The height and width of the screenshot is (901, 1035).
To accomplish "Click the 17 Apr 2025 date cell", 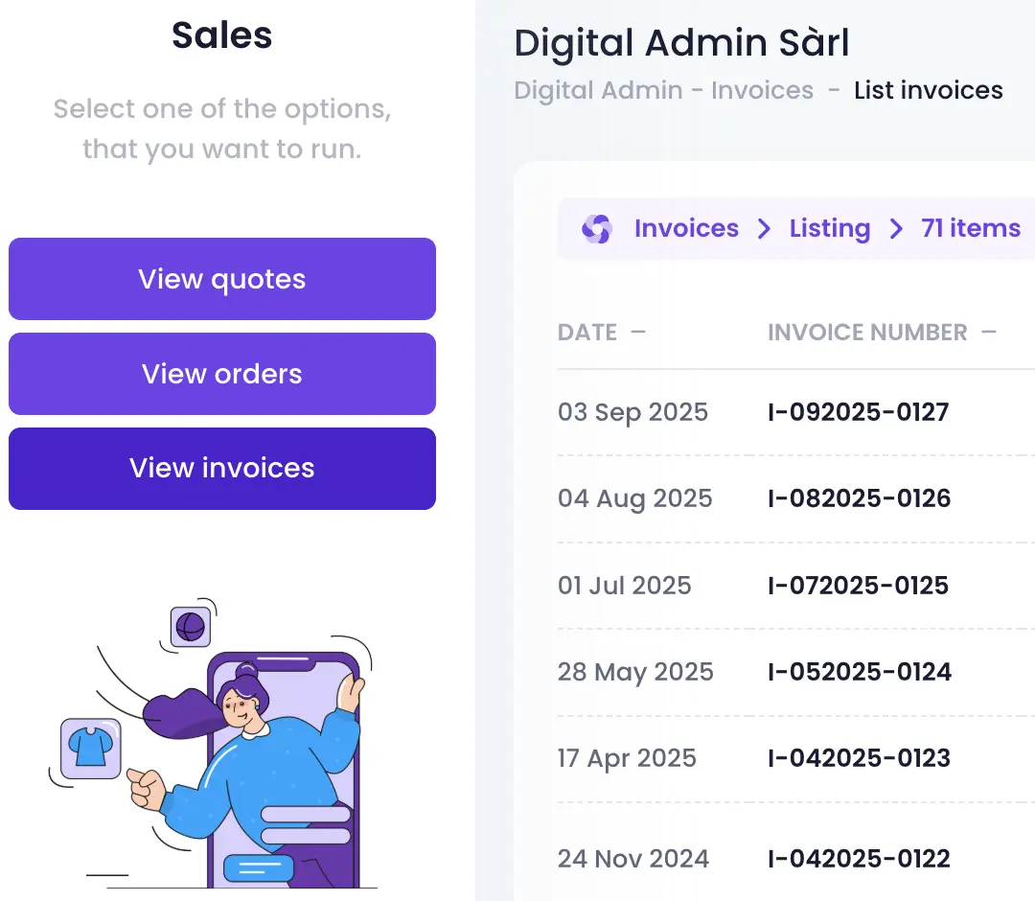I will pyautogui.click(x=627, y=758).
